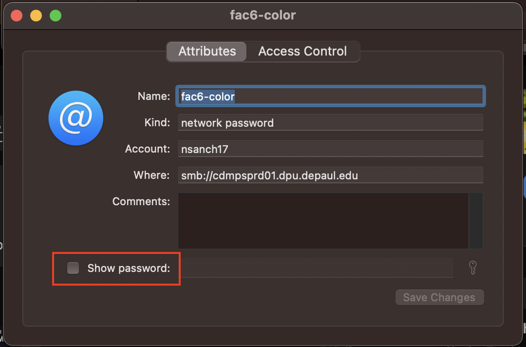
Task: Minimize the window with yellow button
Action: (36, 16)
